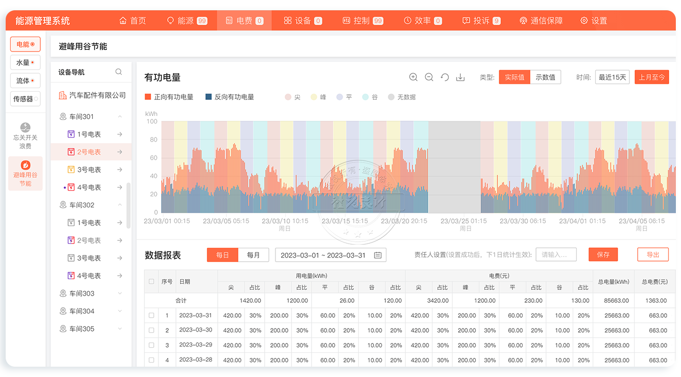681x377 pixels.
Task: Open the 投诉 tab
Action: (x=481, y=21)
